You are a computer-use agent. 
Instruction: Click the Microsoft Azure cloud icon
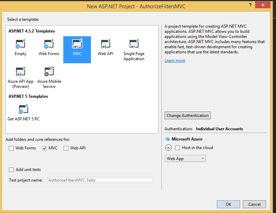[x=167, y=139]
